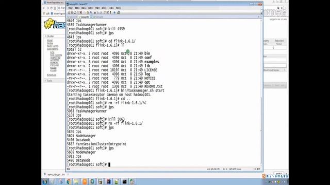Viewport: 330px width, 185px height.
Task: Open the SUBMITTED applications link
Action: pos(55,58)
